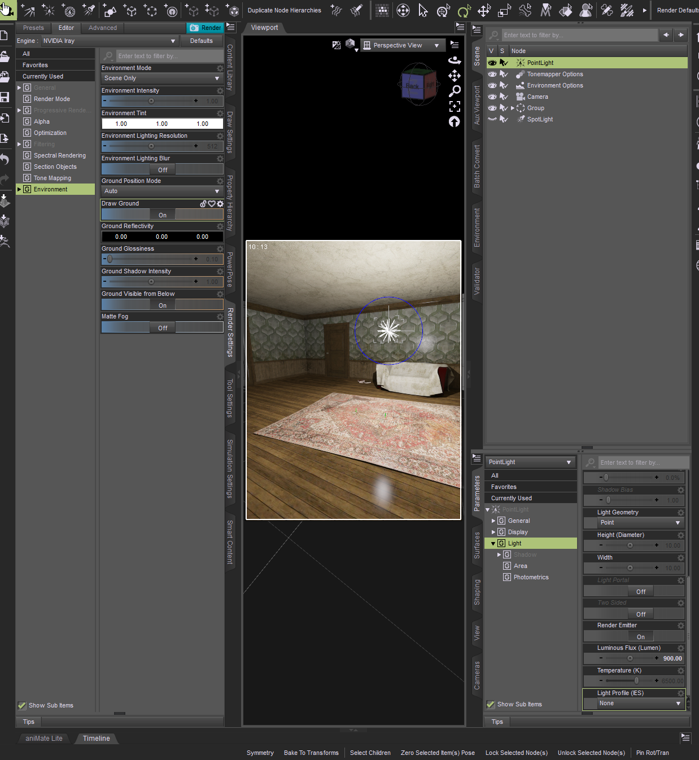Toggle visibility eye for Environment Options node

[492, 85]
